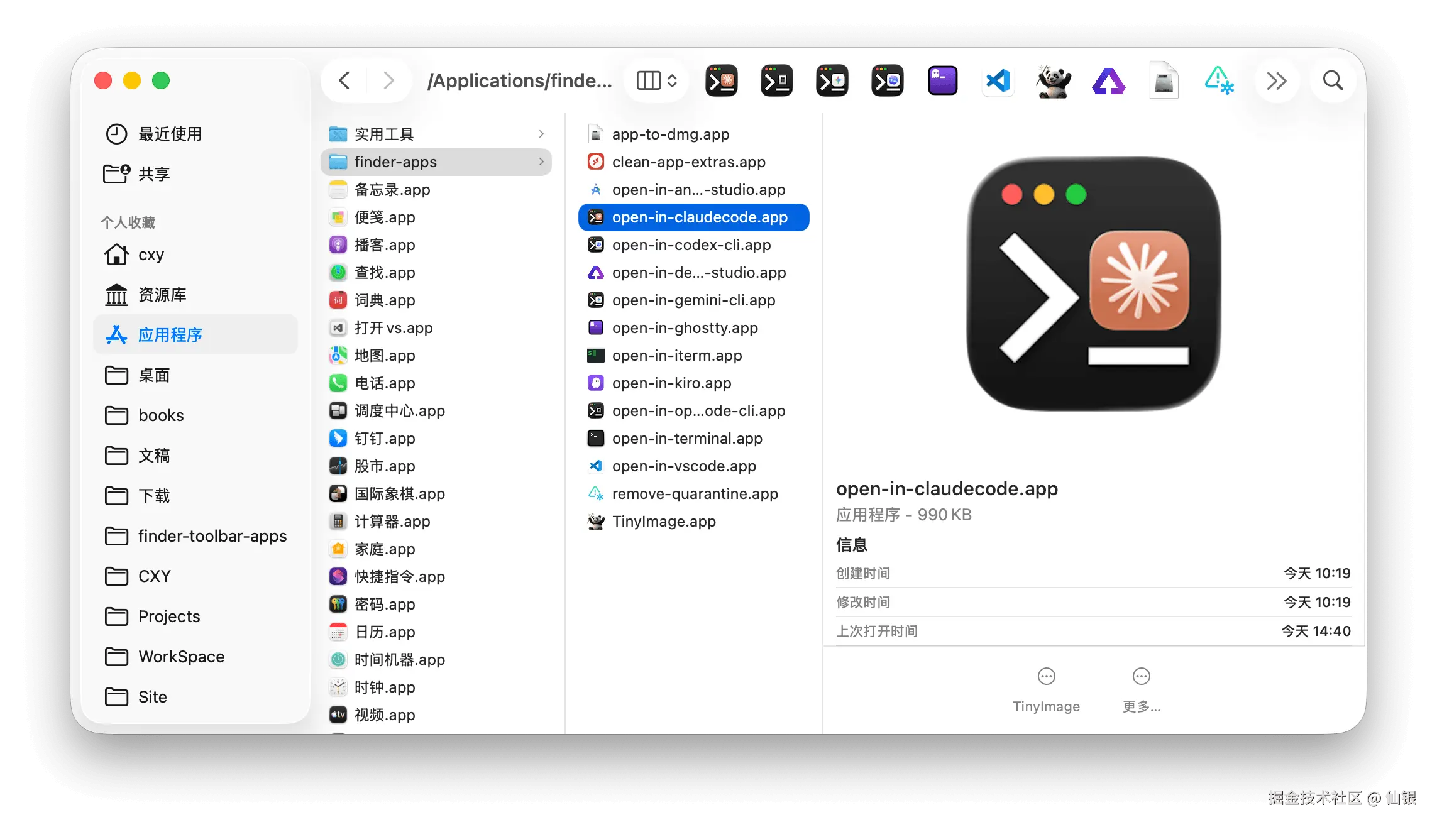Open the Projects sidebar folder
Screen dimensions: 1437x827
click(x=195, y=616)
